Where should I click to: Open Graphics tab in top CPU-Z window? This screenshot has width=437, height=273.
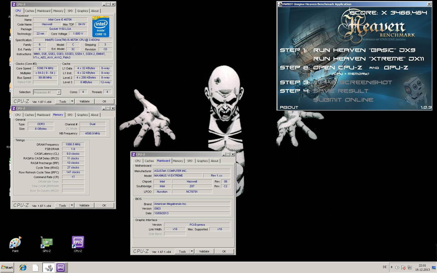click(83, 11)
